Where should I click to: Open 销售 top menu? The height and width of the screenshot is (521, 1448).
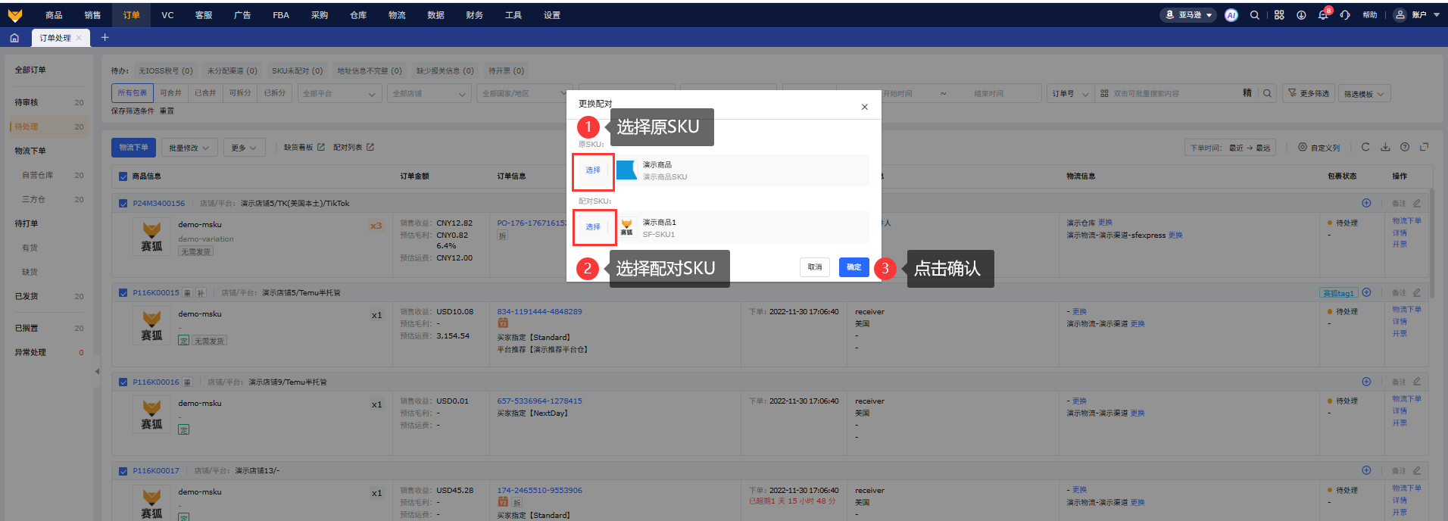[x=92, y=15]
